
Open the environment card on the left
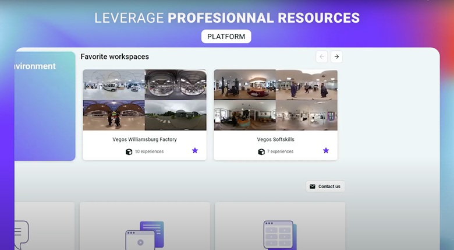(45, 105)
